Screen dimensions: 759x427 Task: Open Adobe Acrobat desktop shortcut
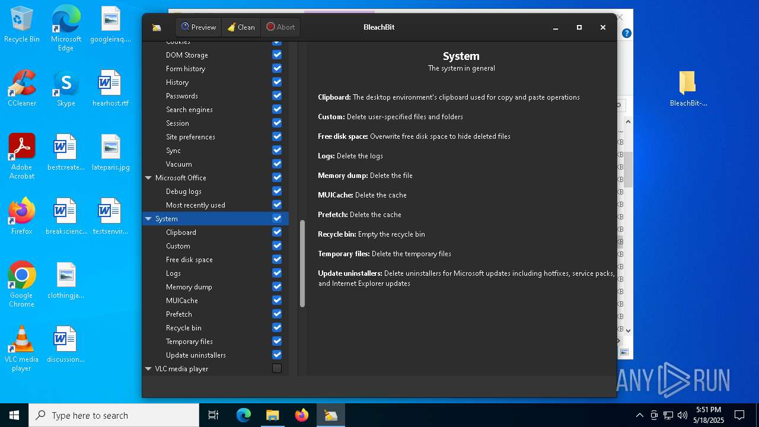[x=22, y=157]
